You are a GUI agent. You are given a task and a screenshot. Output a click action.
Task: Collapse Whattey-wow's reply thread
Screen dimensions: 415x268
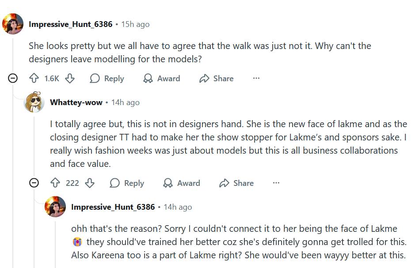[34, 183]
